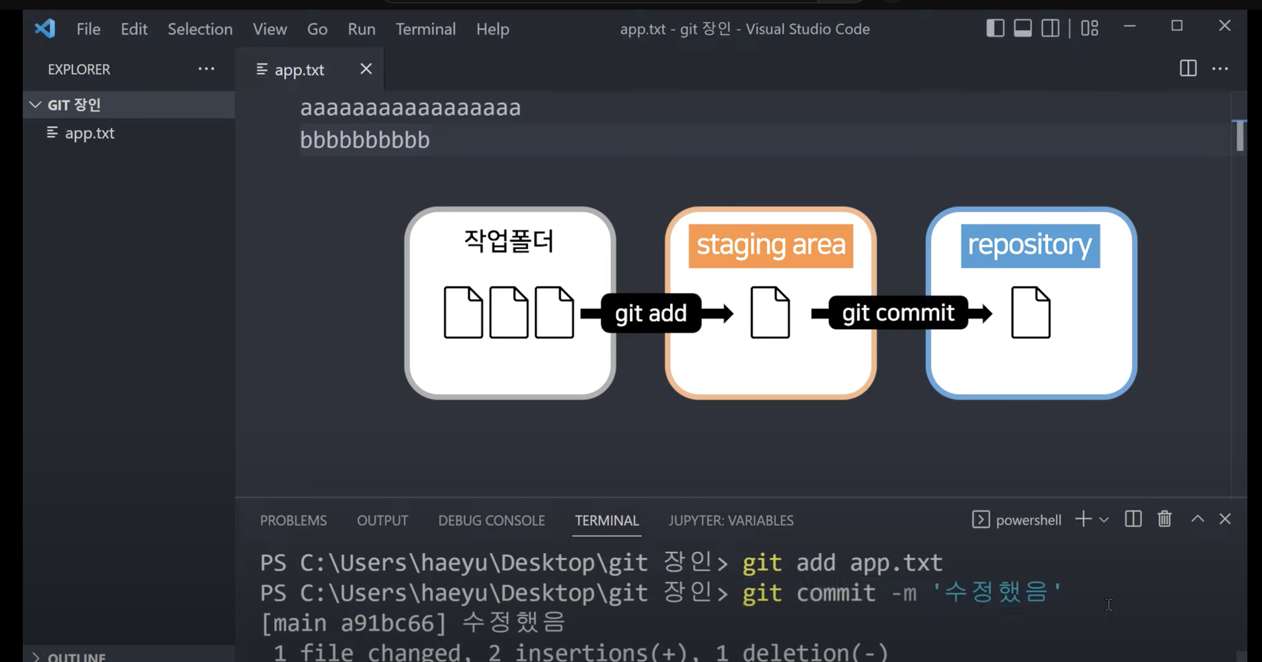
Task: Select app.txt in the Explorer
Action: point(90,133)
